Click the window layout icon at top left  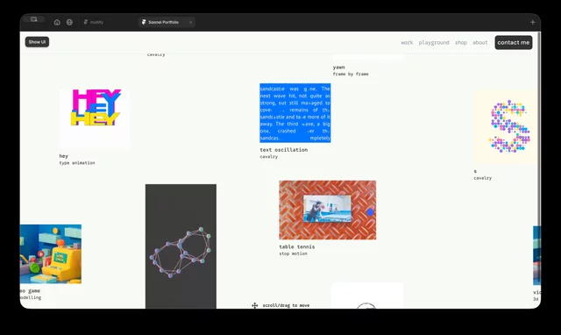[33, 19]
